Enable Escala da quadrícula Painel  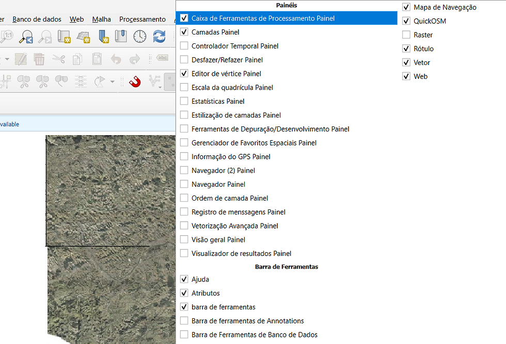point(184,87)
